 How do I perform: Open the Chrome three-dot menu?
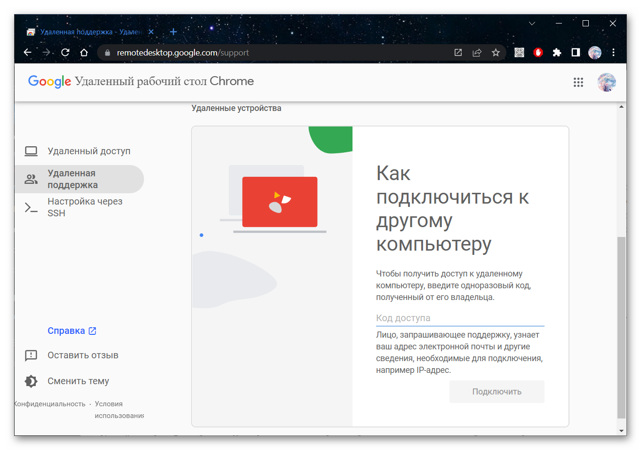613,53
